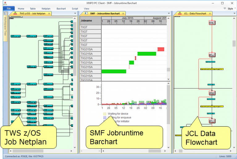The image size is (237, 159).
Task: Open the Workspace Tree side panel
Action: [5, 26]
